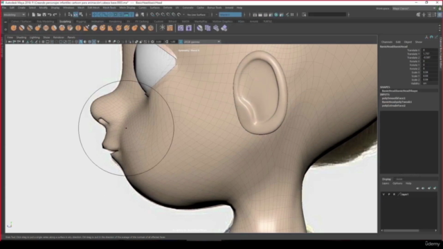The image size is (443, 249).
Task: Switch to the Rigging shelf tab
Action: coord(81,21)
